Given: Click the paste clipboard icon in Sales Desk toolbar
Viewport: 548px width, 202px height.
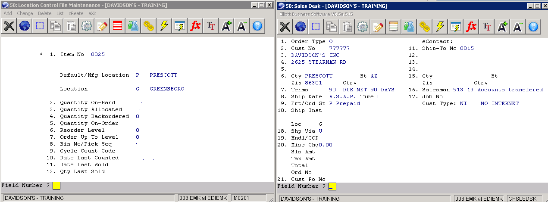Looking at the screenshot, I should point(347,27).
